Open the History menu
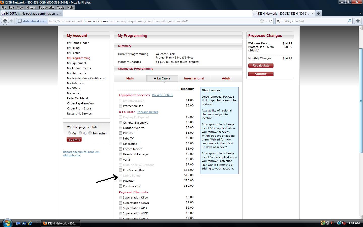 [x=31, y=8]
